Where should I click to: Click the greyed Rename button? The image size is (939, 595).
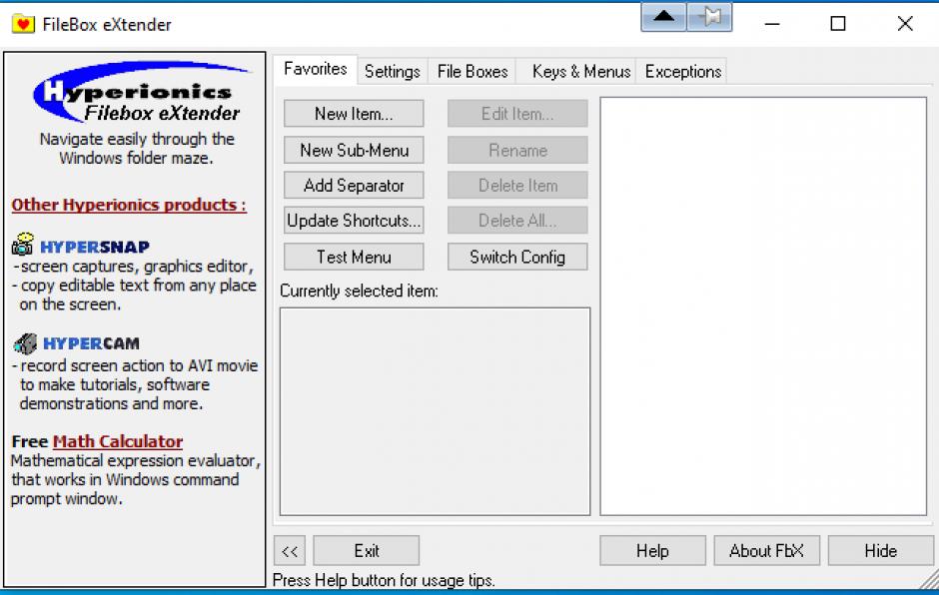[x=517, y=150]
